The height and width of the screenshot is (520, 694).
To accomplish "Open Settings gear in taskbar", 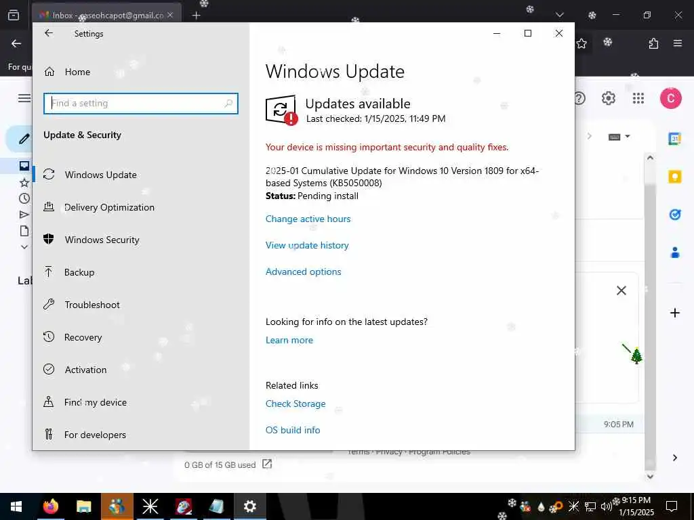I will (x=249, y=506).
